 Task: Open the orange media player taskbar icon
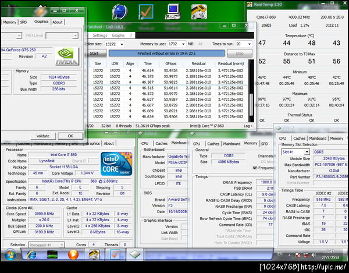pos(73,254)
